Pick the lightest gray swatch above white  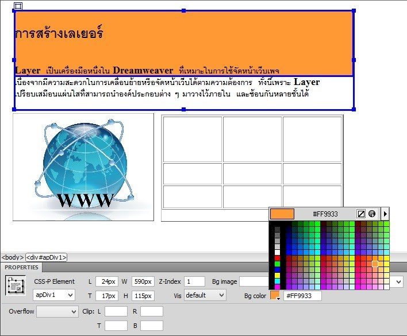278,247
